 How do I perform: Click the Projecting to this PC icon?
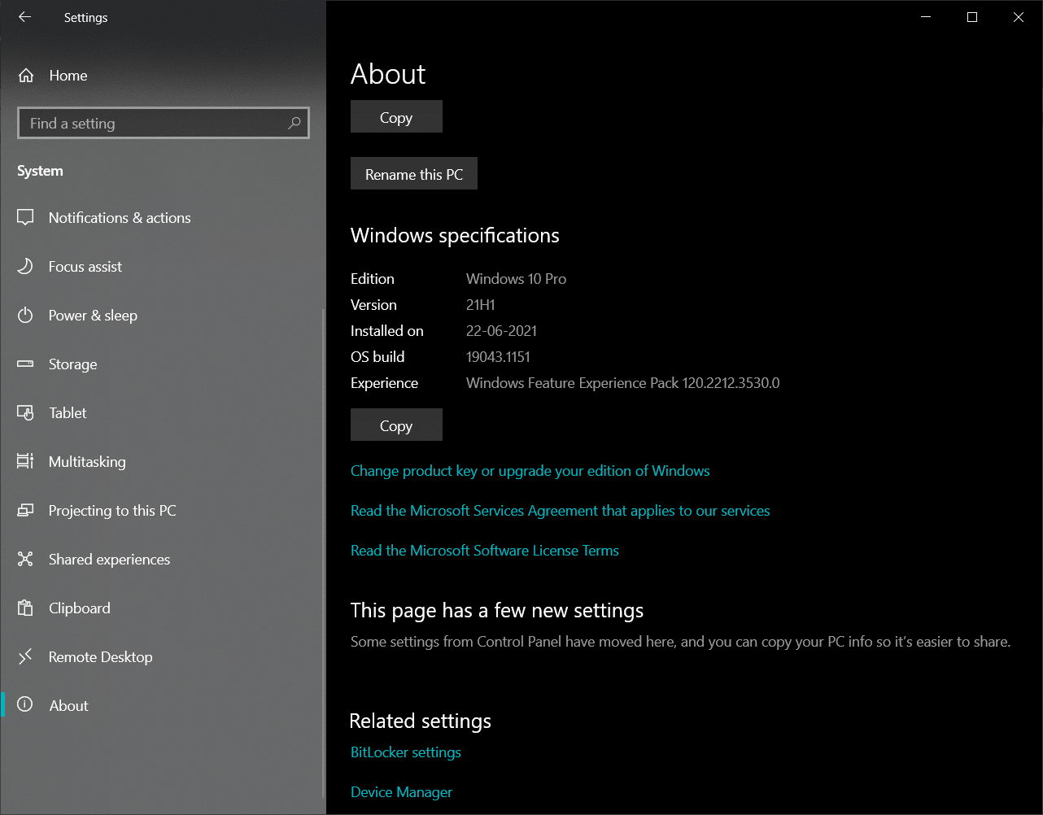click(25, 510)
